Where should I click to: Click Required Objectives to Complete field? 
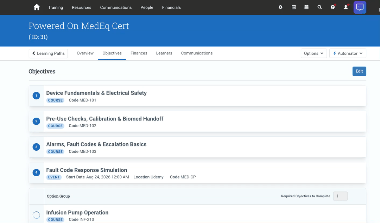coord(340,196)
